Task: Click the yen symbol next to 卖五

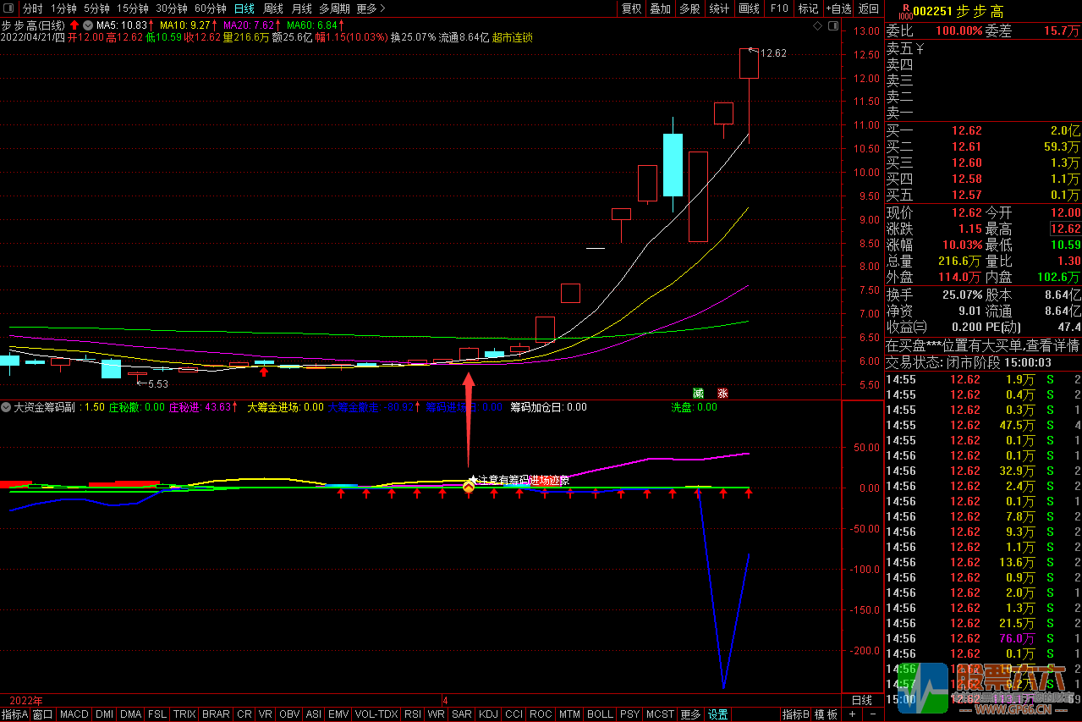Action: (x=920, y=49)
